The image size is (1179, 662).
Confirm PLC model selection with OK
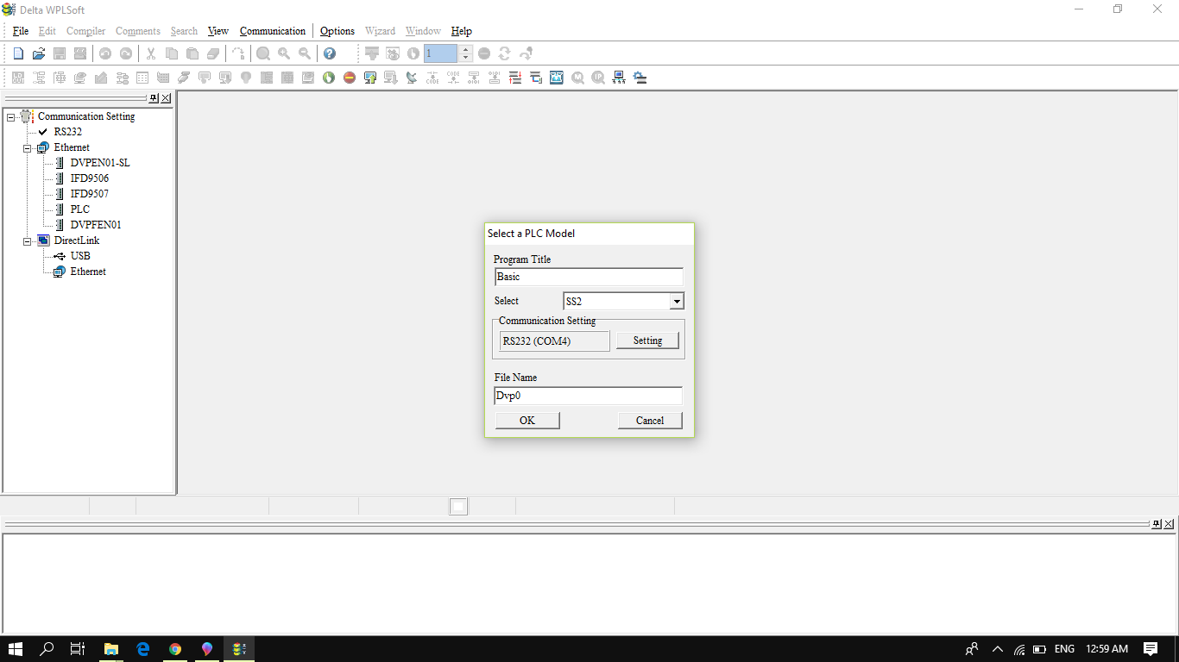[526, 420]
